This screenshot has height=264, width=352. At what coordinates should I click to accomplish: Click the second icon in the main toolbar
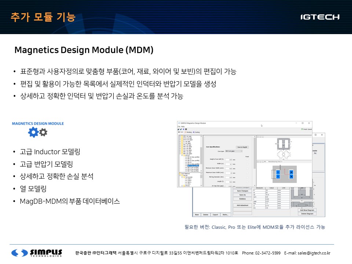(181, 129)
